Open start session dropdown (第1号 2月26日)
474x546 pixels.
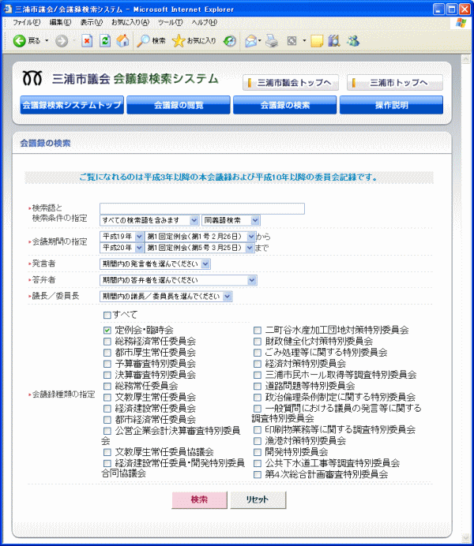click(x=201, y=237)
